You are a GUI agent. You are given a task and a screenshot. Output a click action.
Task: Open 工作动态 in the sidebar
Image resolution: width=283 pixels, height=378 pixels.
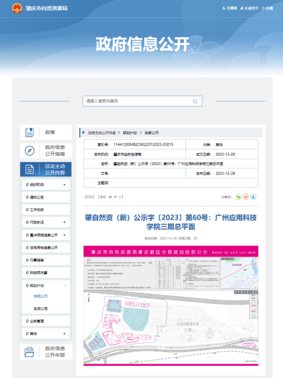[x=37, y=210]
